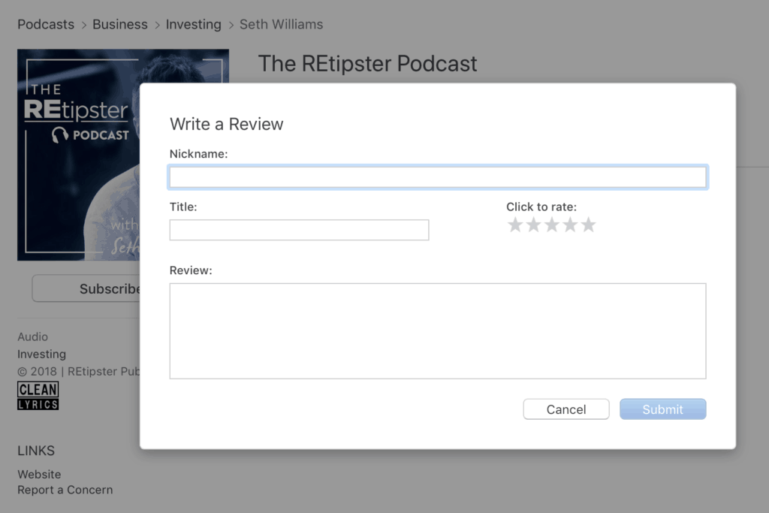Screen dimensions: 769x513
Task: Click the Investing category text in sidebar
Action: click(42, 354)
